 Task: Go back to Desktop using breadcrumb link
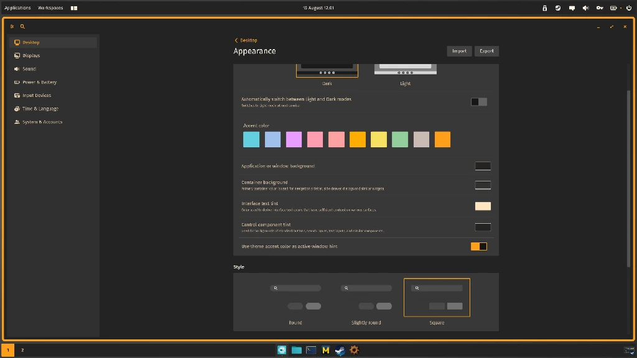tap(246, 40)
